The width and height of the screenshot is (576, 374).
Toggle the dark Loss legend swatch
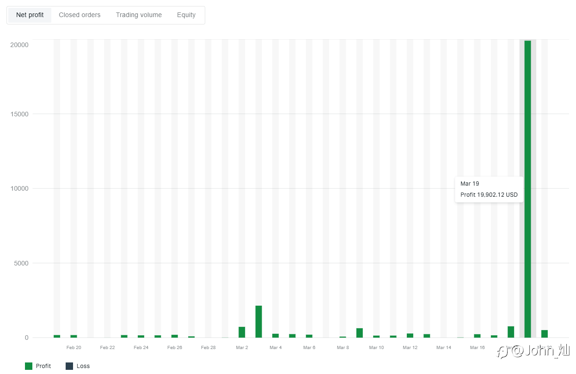(x=69, y=366)
